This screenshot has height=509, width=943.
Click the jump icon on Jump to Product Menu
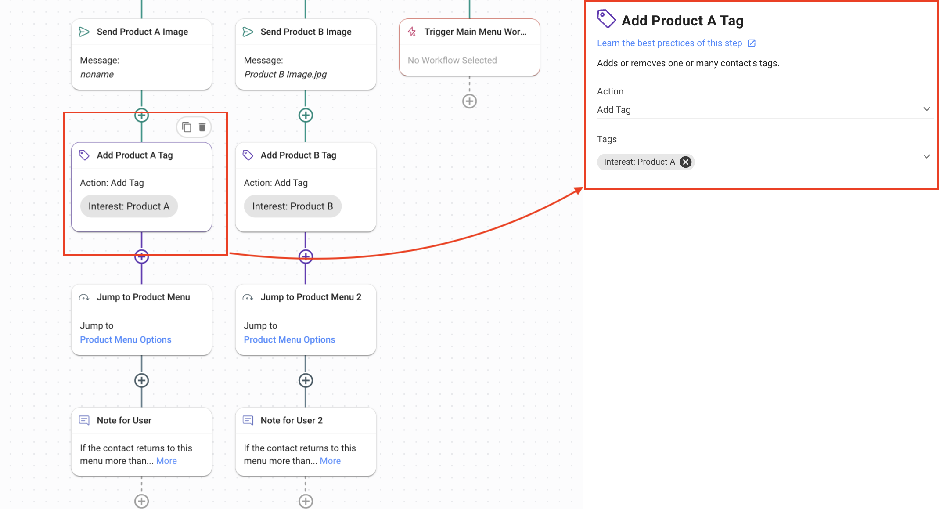[x=84, y=297]
